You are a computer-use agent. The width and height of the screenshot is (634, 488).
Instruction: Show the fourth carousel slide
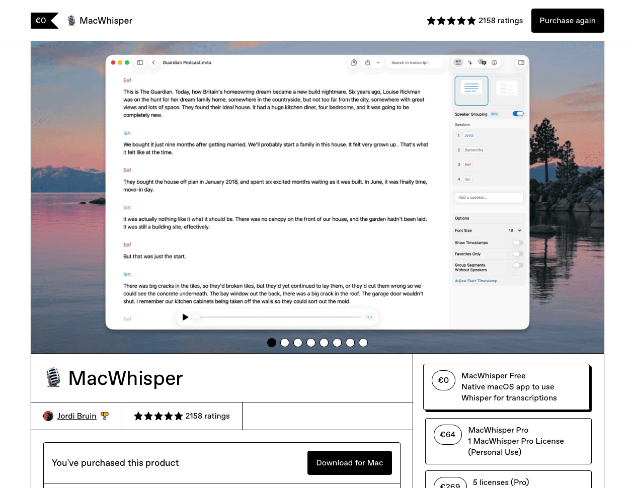point(311,343)
